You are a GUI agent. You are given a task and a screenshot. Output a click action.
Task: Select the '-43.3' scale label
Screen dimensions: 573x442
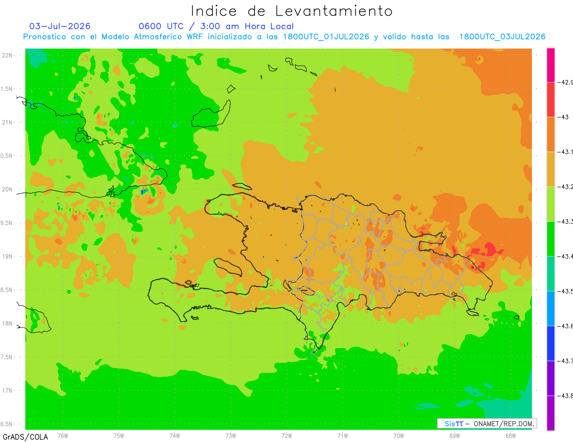pyautogui.click(x=564, y=221)
